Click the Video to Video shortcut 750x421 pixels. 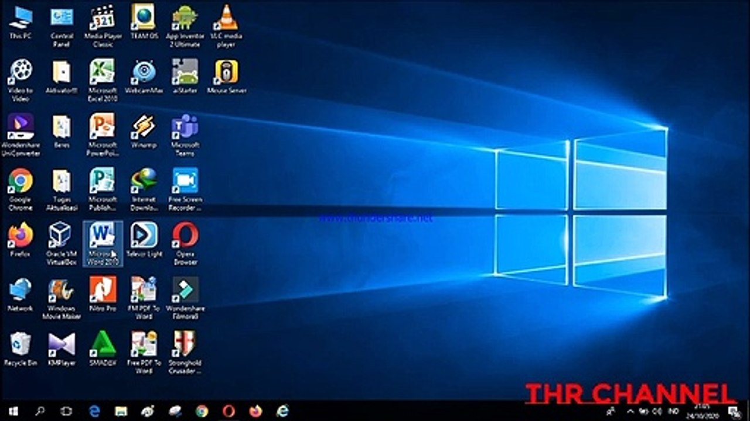21,81
